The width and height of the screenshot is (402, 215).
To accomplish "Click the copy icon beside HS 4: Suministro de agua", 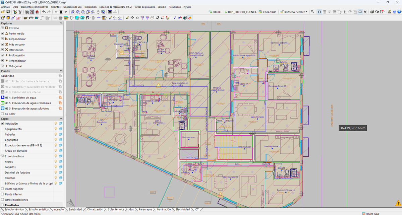I will click(60, 97).
